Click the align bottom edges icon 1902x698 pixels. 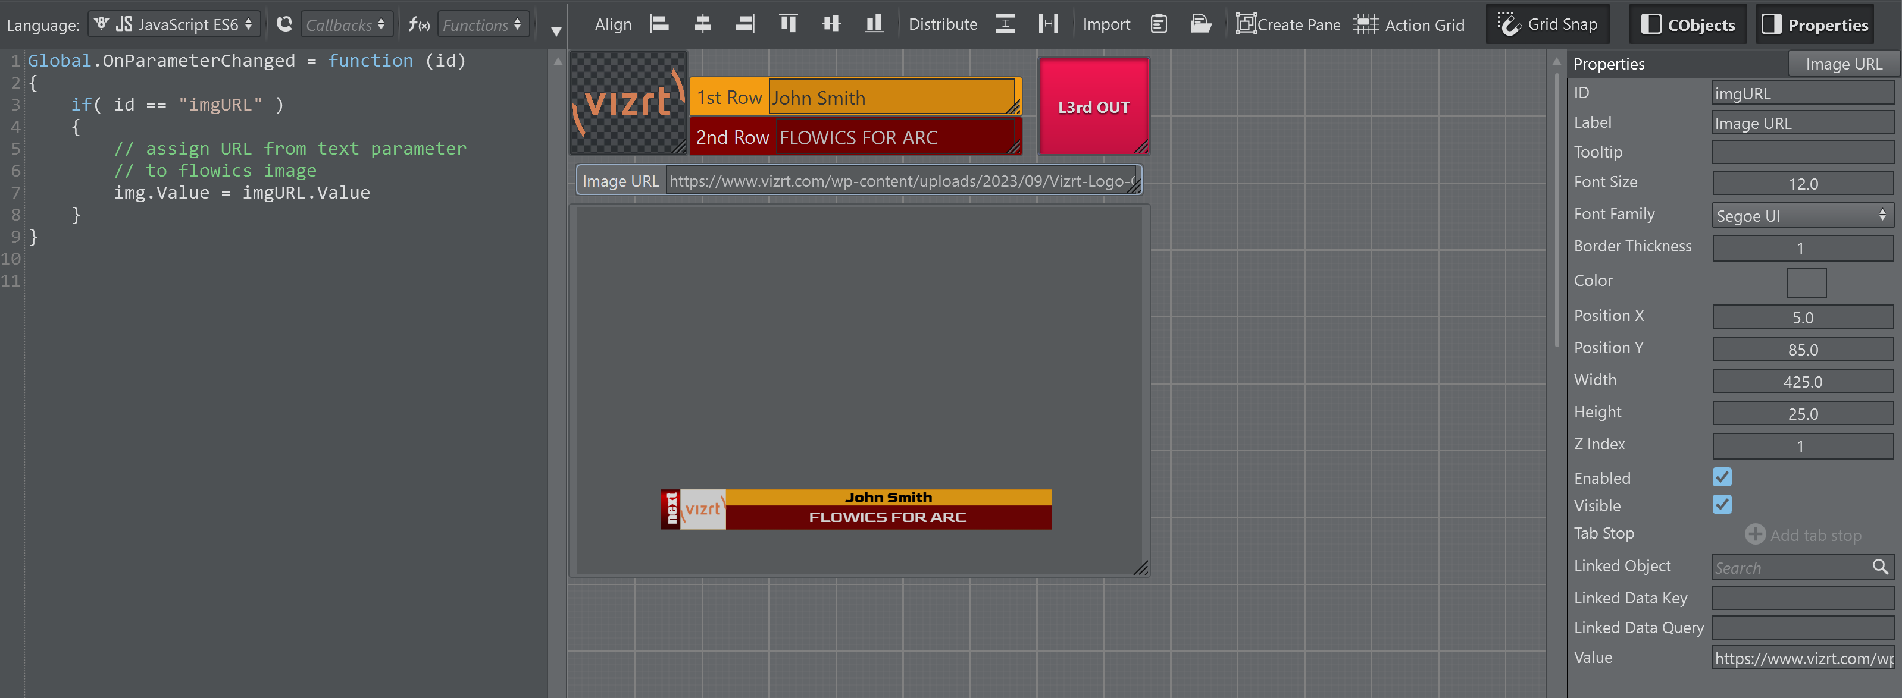[x=874, y=24]
